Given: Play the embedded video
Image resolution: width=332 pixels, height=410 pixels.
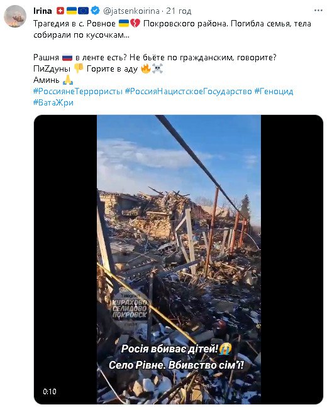Looking at the screenshot, I should click(179, 259).
